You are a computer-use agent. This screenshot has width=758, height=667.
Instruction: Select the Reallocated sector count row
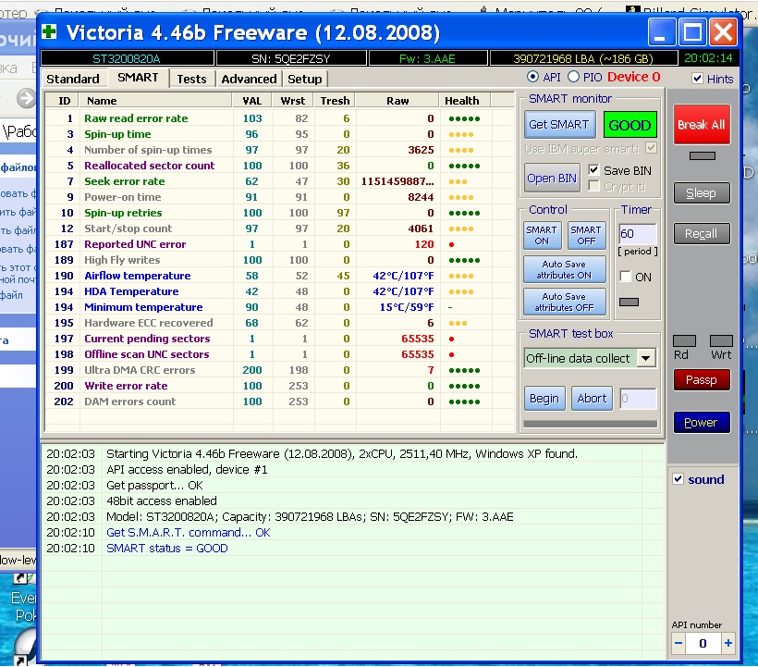click(x=279, y=166)
